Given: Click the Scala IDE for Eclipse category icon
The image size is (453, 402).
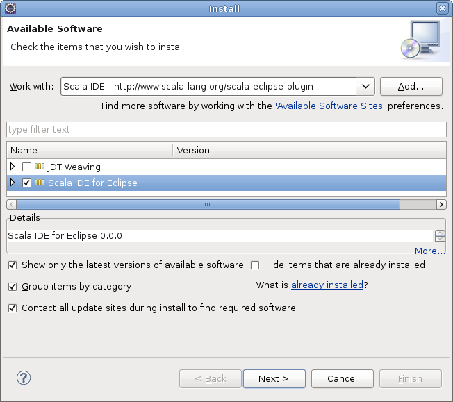Looking at the screenshot, I should 40,183.
